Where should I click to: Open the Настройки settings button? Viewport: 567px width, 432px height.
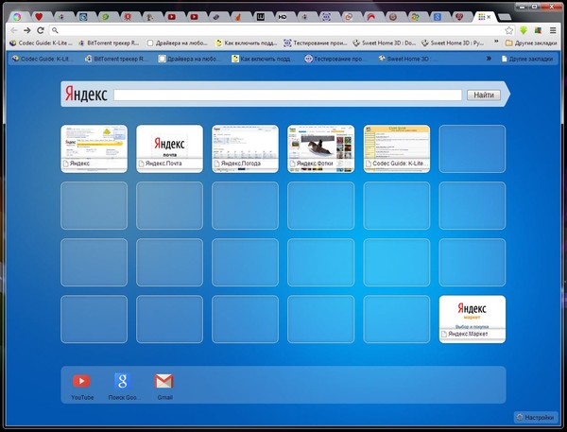coord(536,417)
